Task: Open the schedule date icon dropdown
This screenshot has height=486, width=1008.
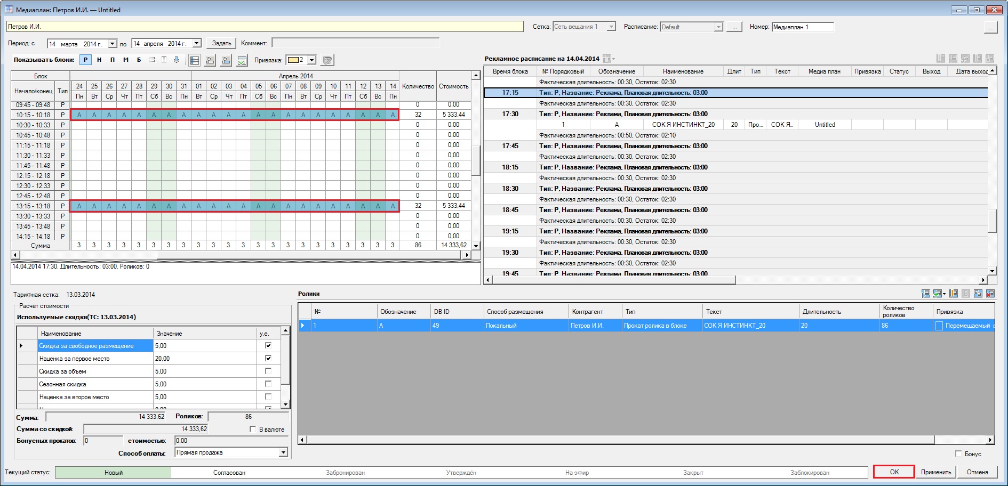Action: (x=609, y=59)
